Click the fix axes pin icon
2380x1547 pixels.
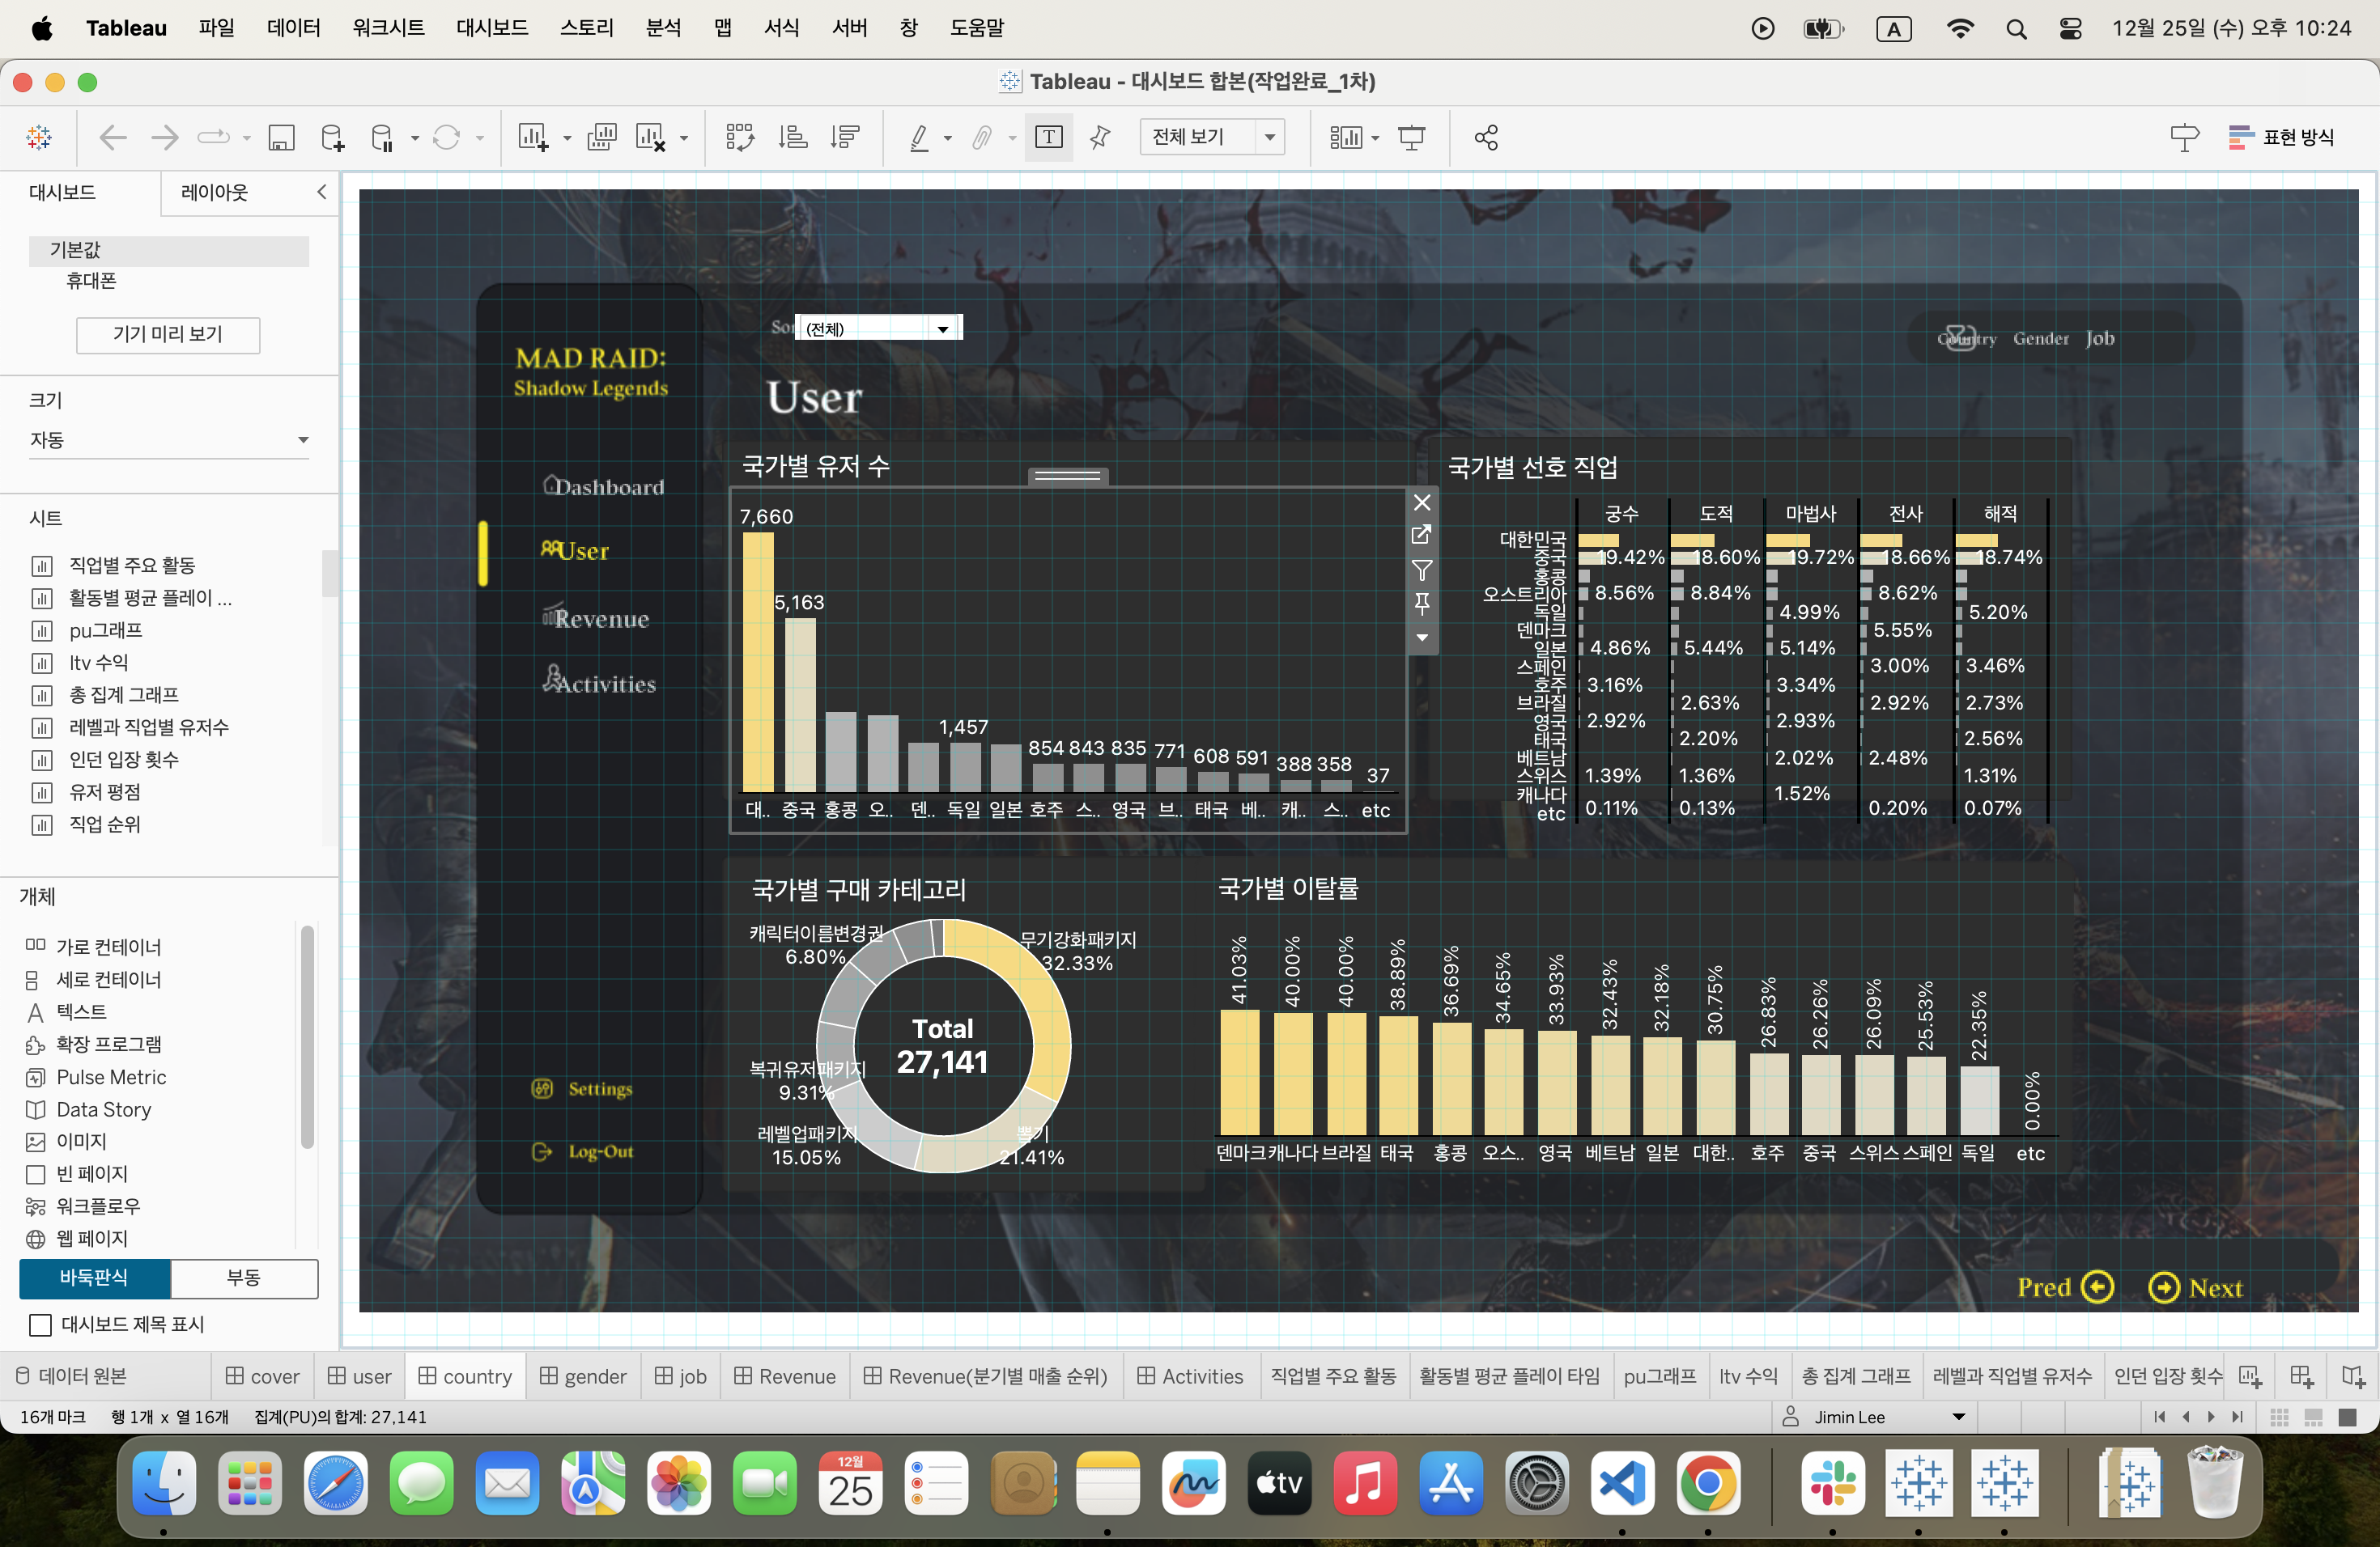tap(1100, 137)
